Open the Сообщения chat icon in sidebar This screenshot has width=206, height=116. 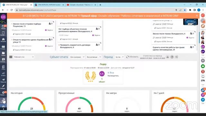point(3,60)
